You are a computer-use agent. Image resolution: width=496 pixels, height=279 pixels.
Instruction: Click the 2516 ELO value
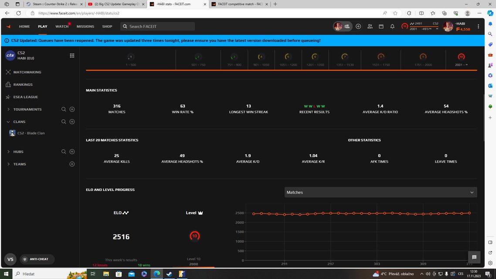121,237
